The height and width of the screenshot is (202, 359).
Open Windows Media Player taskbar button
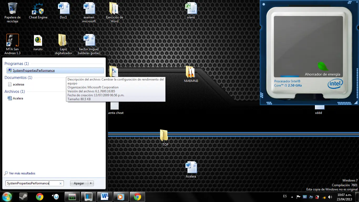(121, 197)
